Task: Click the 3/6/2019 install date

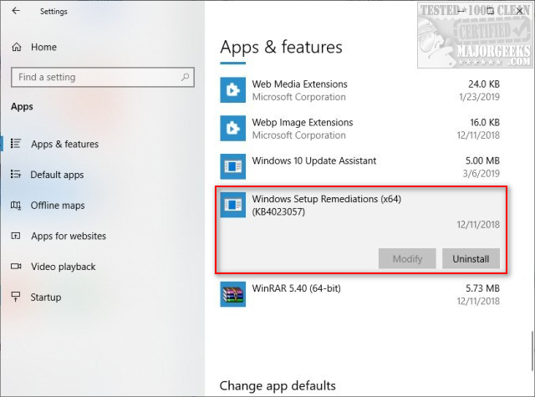Action: (481, 174)
